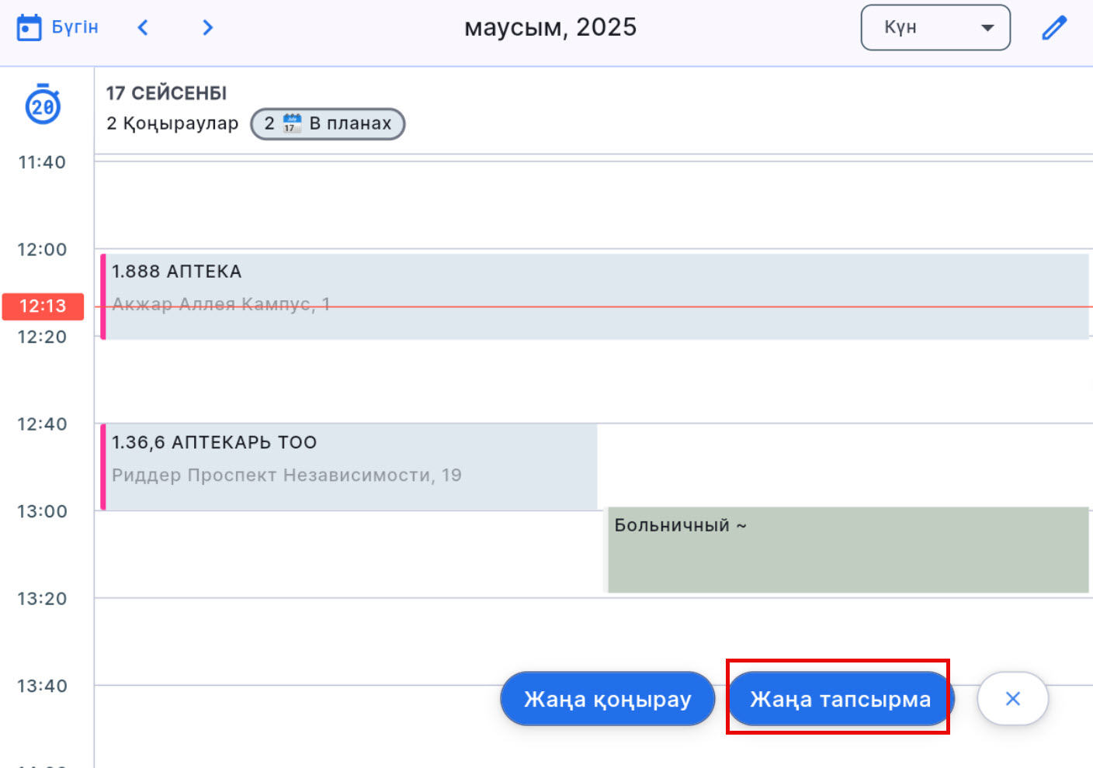Click the 12:13 current time marker

pyautogui.click(x=43, y=306)
